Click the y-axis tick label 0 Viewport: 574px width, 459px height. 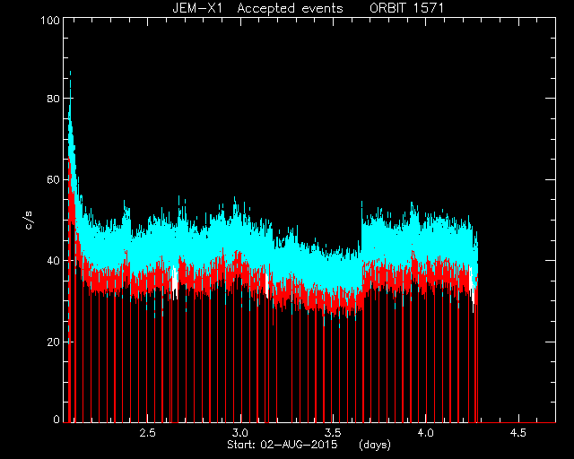(57, 419)
